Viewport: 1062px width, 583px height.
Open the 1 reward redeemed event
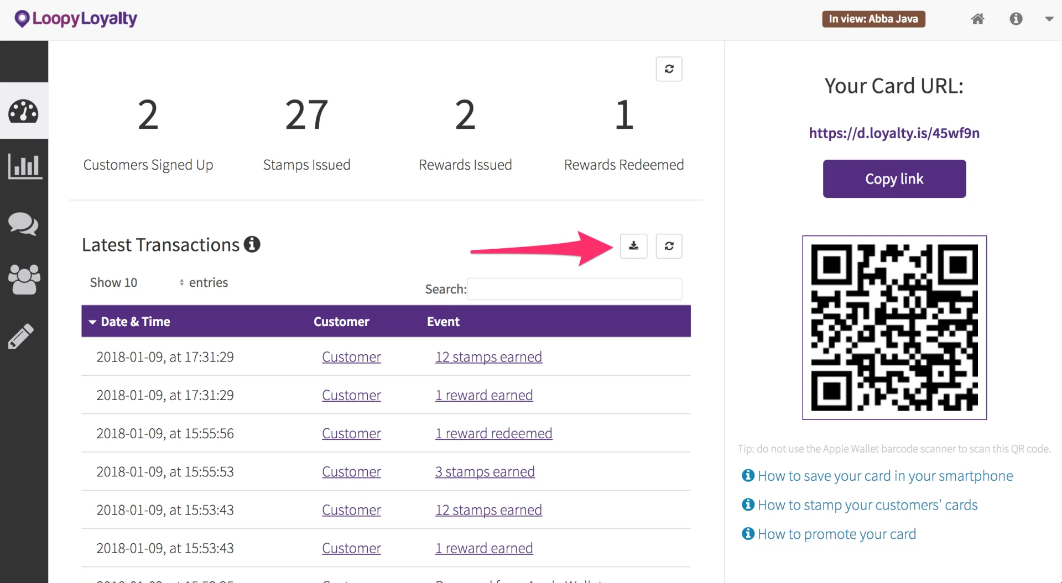493,433
